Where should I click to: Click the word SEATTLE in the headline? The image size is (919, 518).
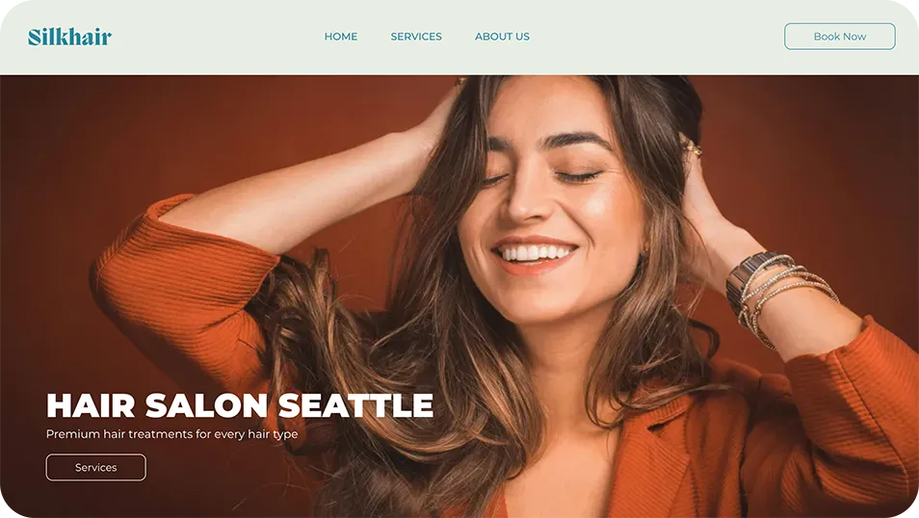coord(355,405)
